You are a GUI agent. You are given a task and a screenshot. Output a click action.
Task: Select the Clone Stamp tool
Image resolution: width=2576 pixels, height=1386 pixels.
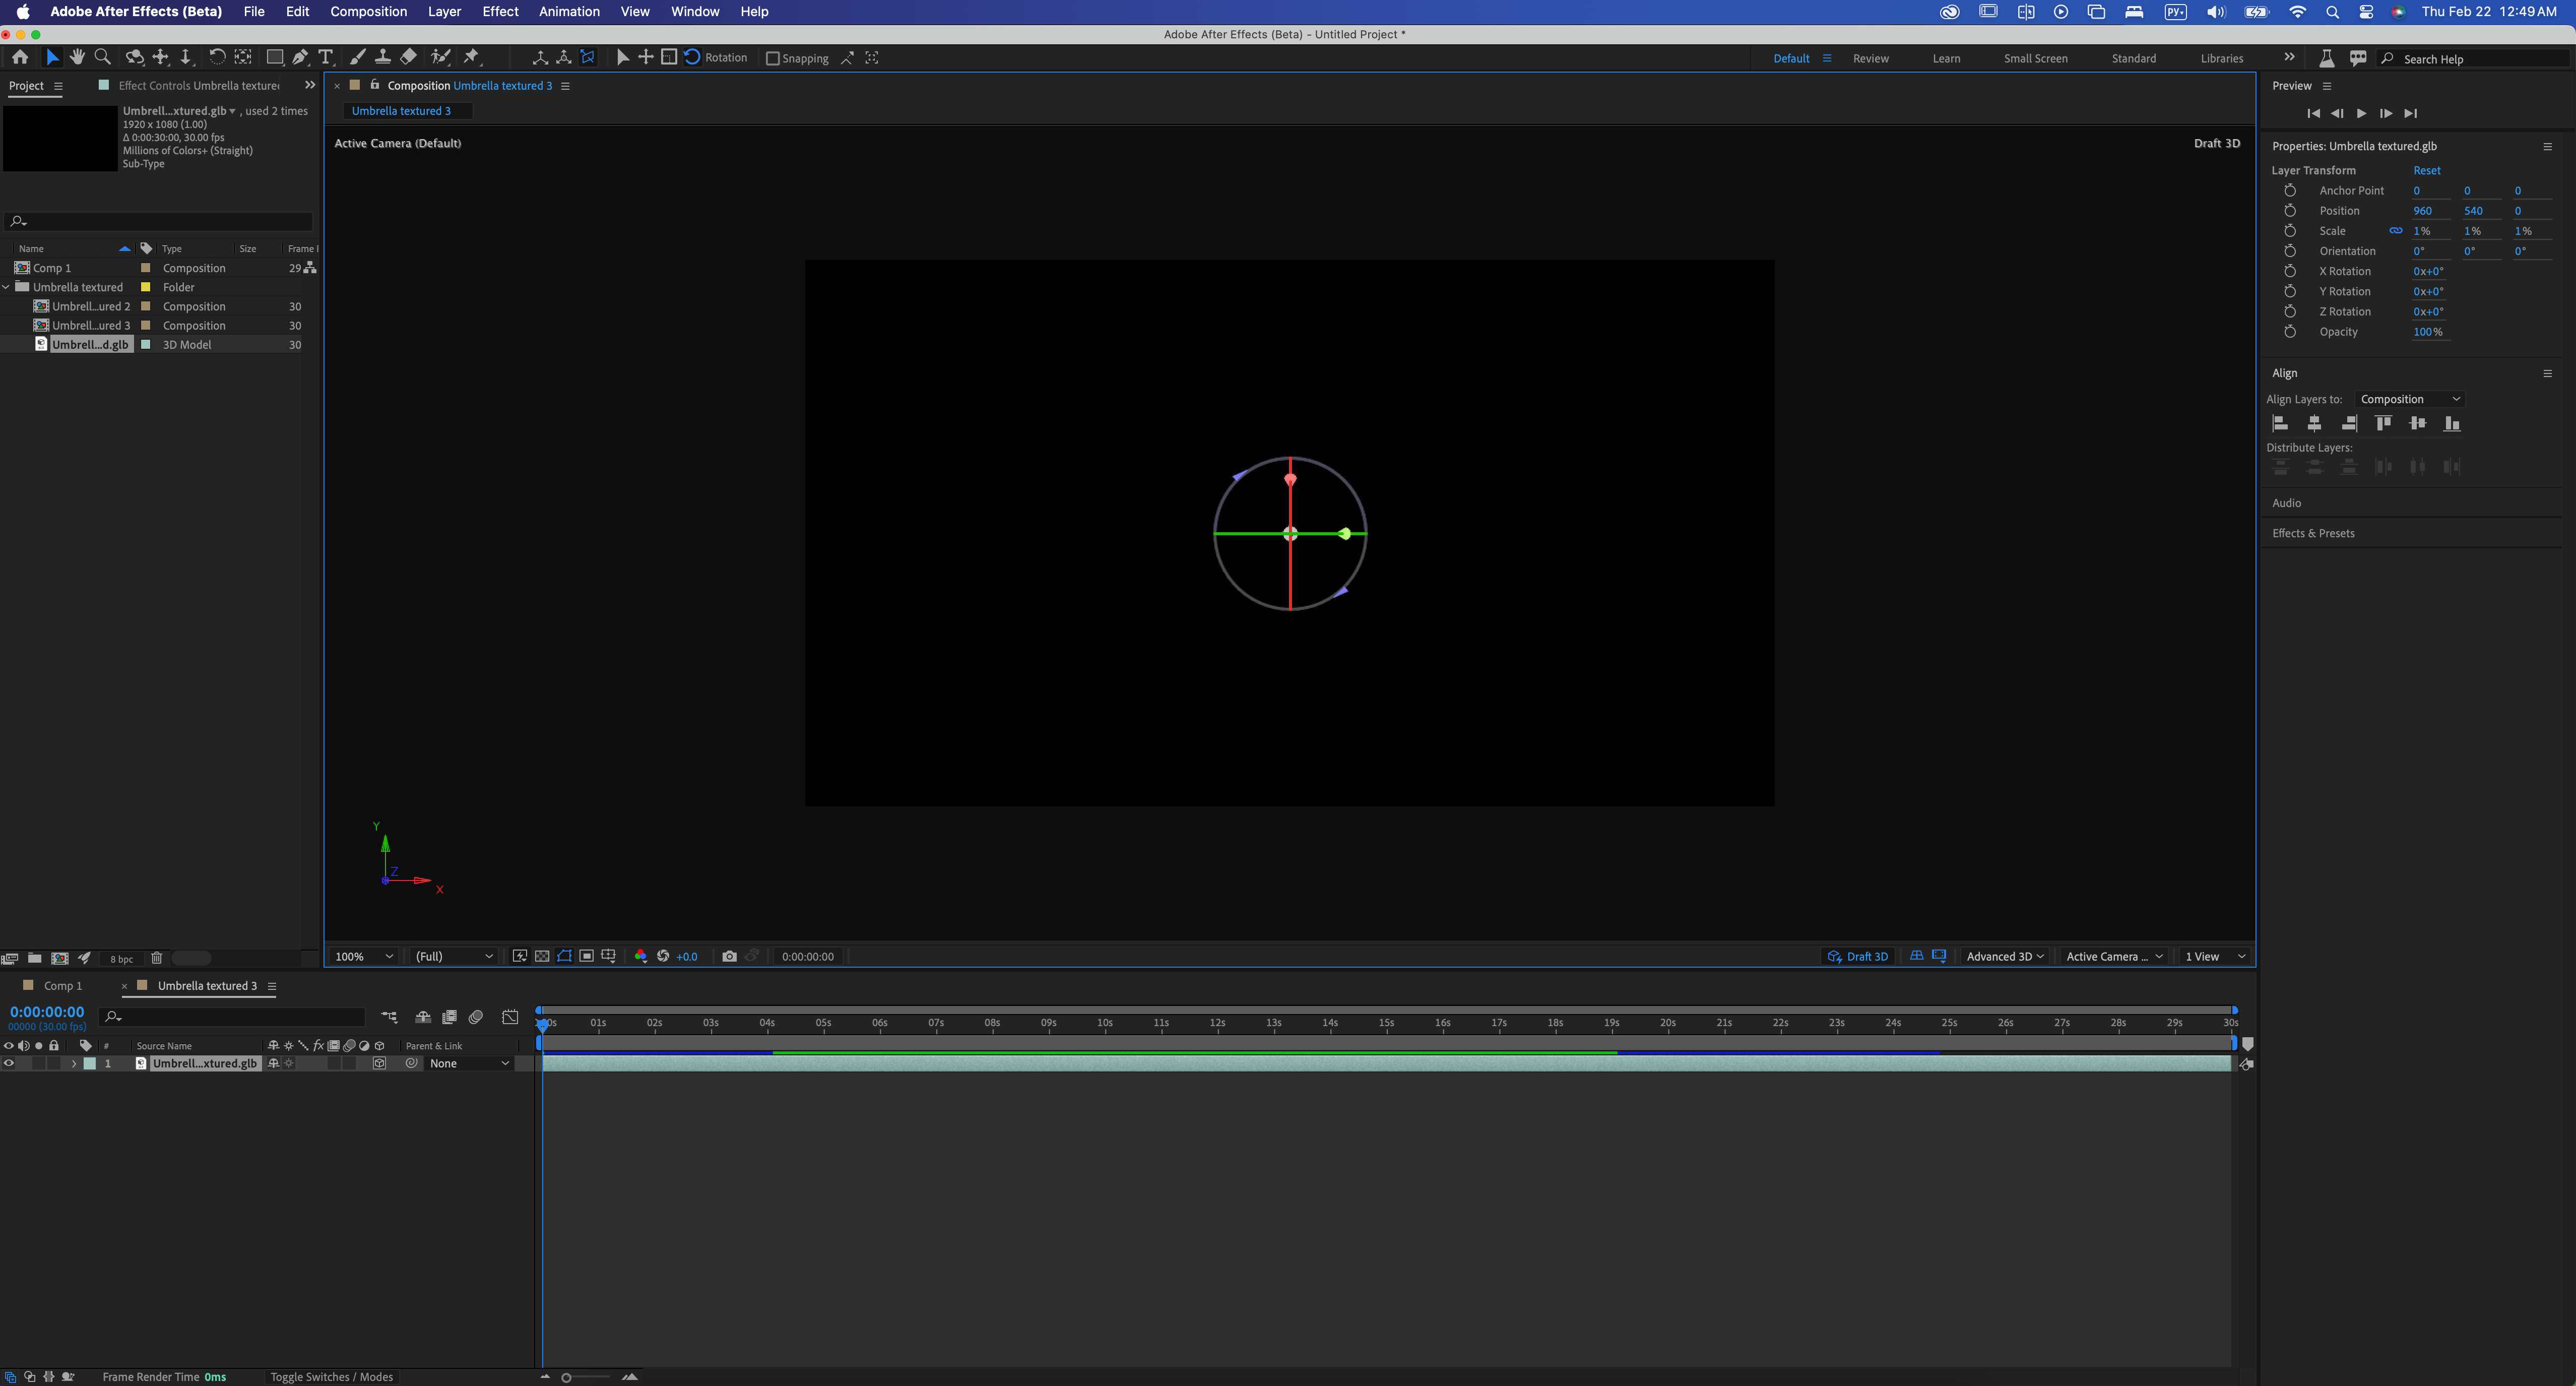coord(383,57)
